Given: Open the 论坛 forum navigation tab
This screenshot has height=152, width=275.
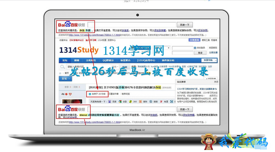Looking at the screenshot, I should coord(65,60).
